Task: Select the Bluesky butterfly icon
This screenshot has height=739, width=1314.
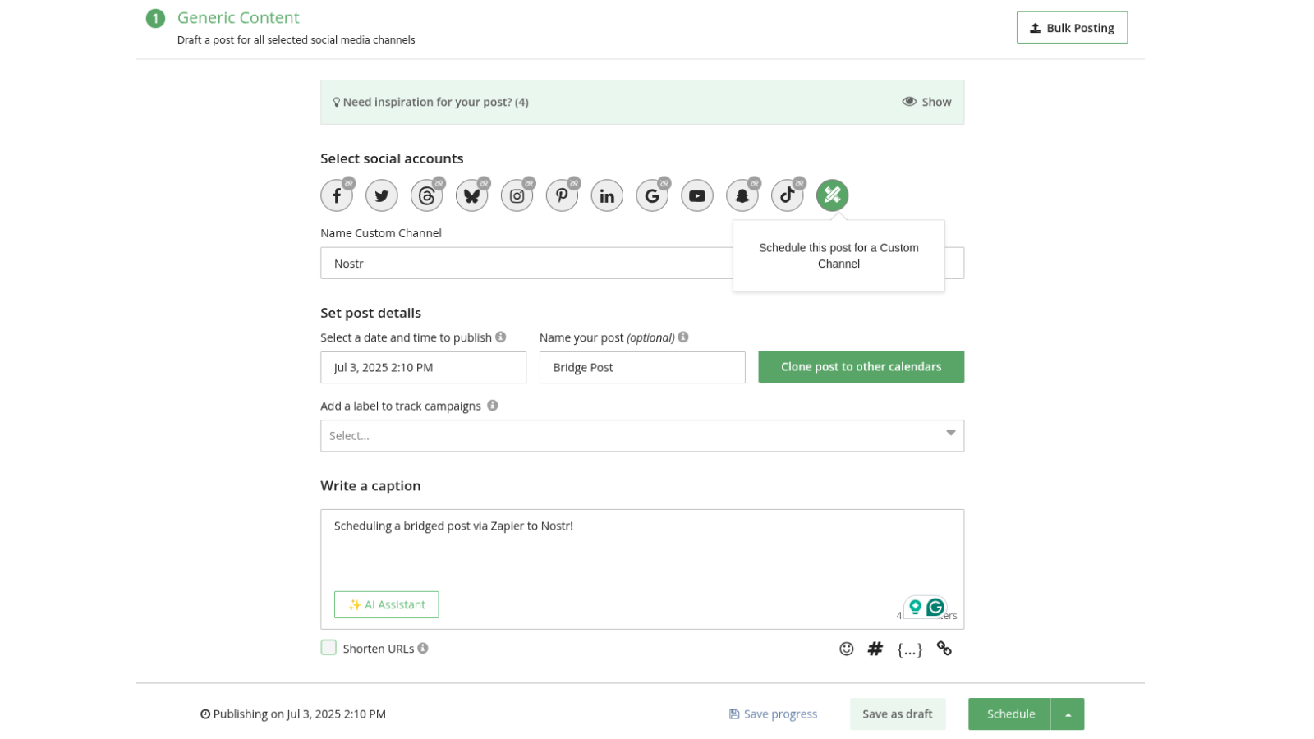Action: pos(471,196)
